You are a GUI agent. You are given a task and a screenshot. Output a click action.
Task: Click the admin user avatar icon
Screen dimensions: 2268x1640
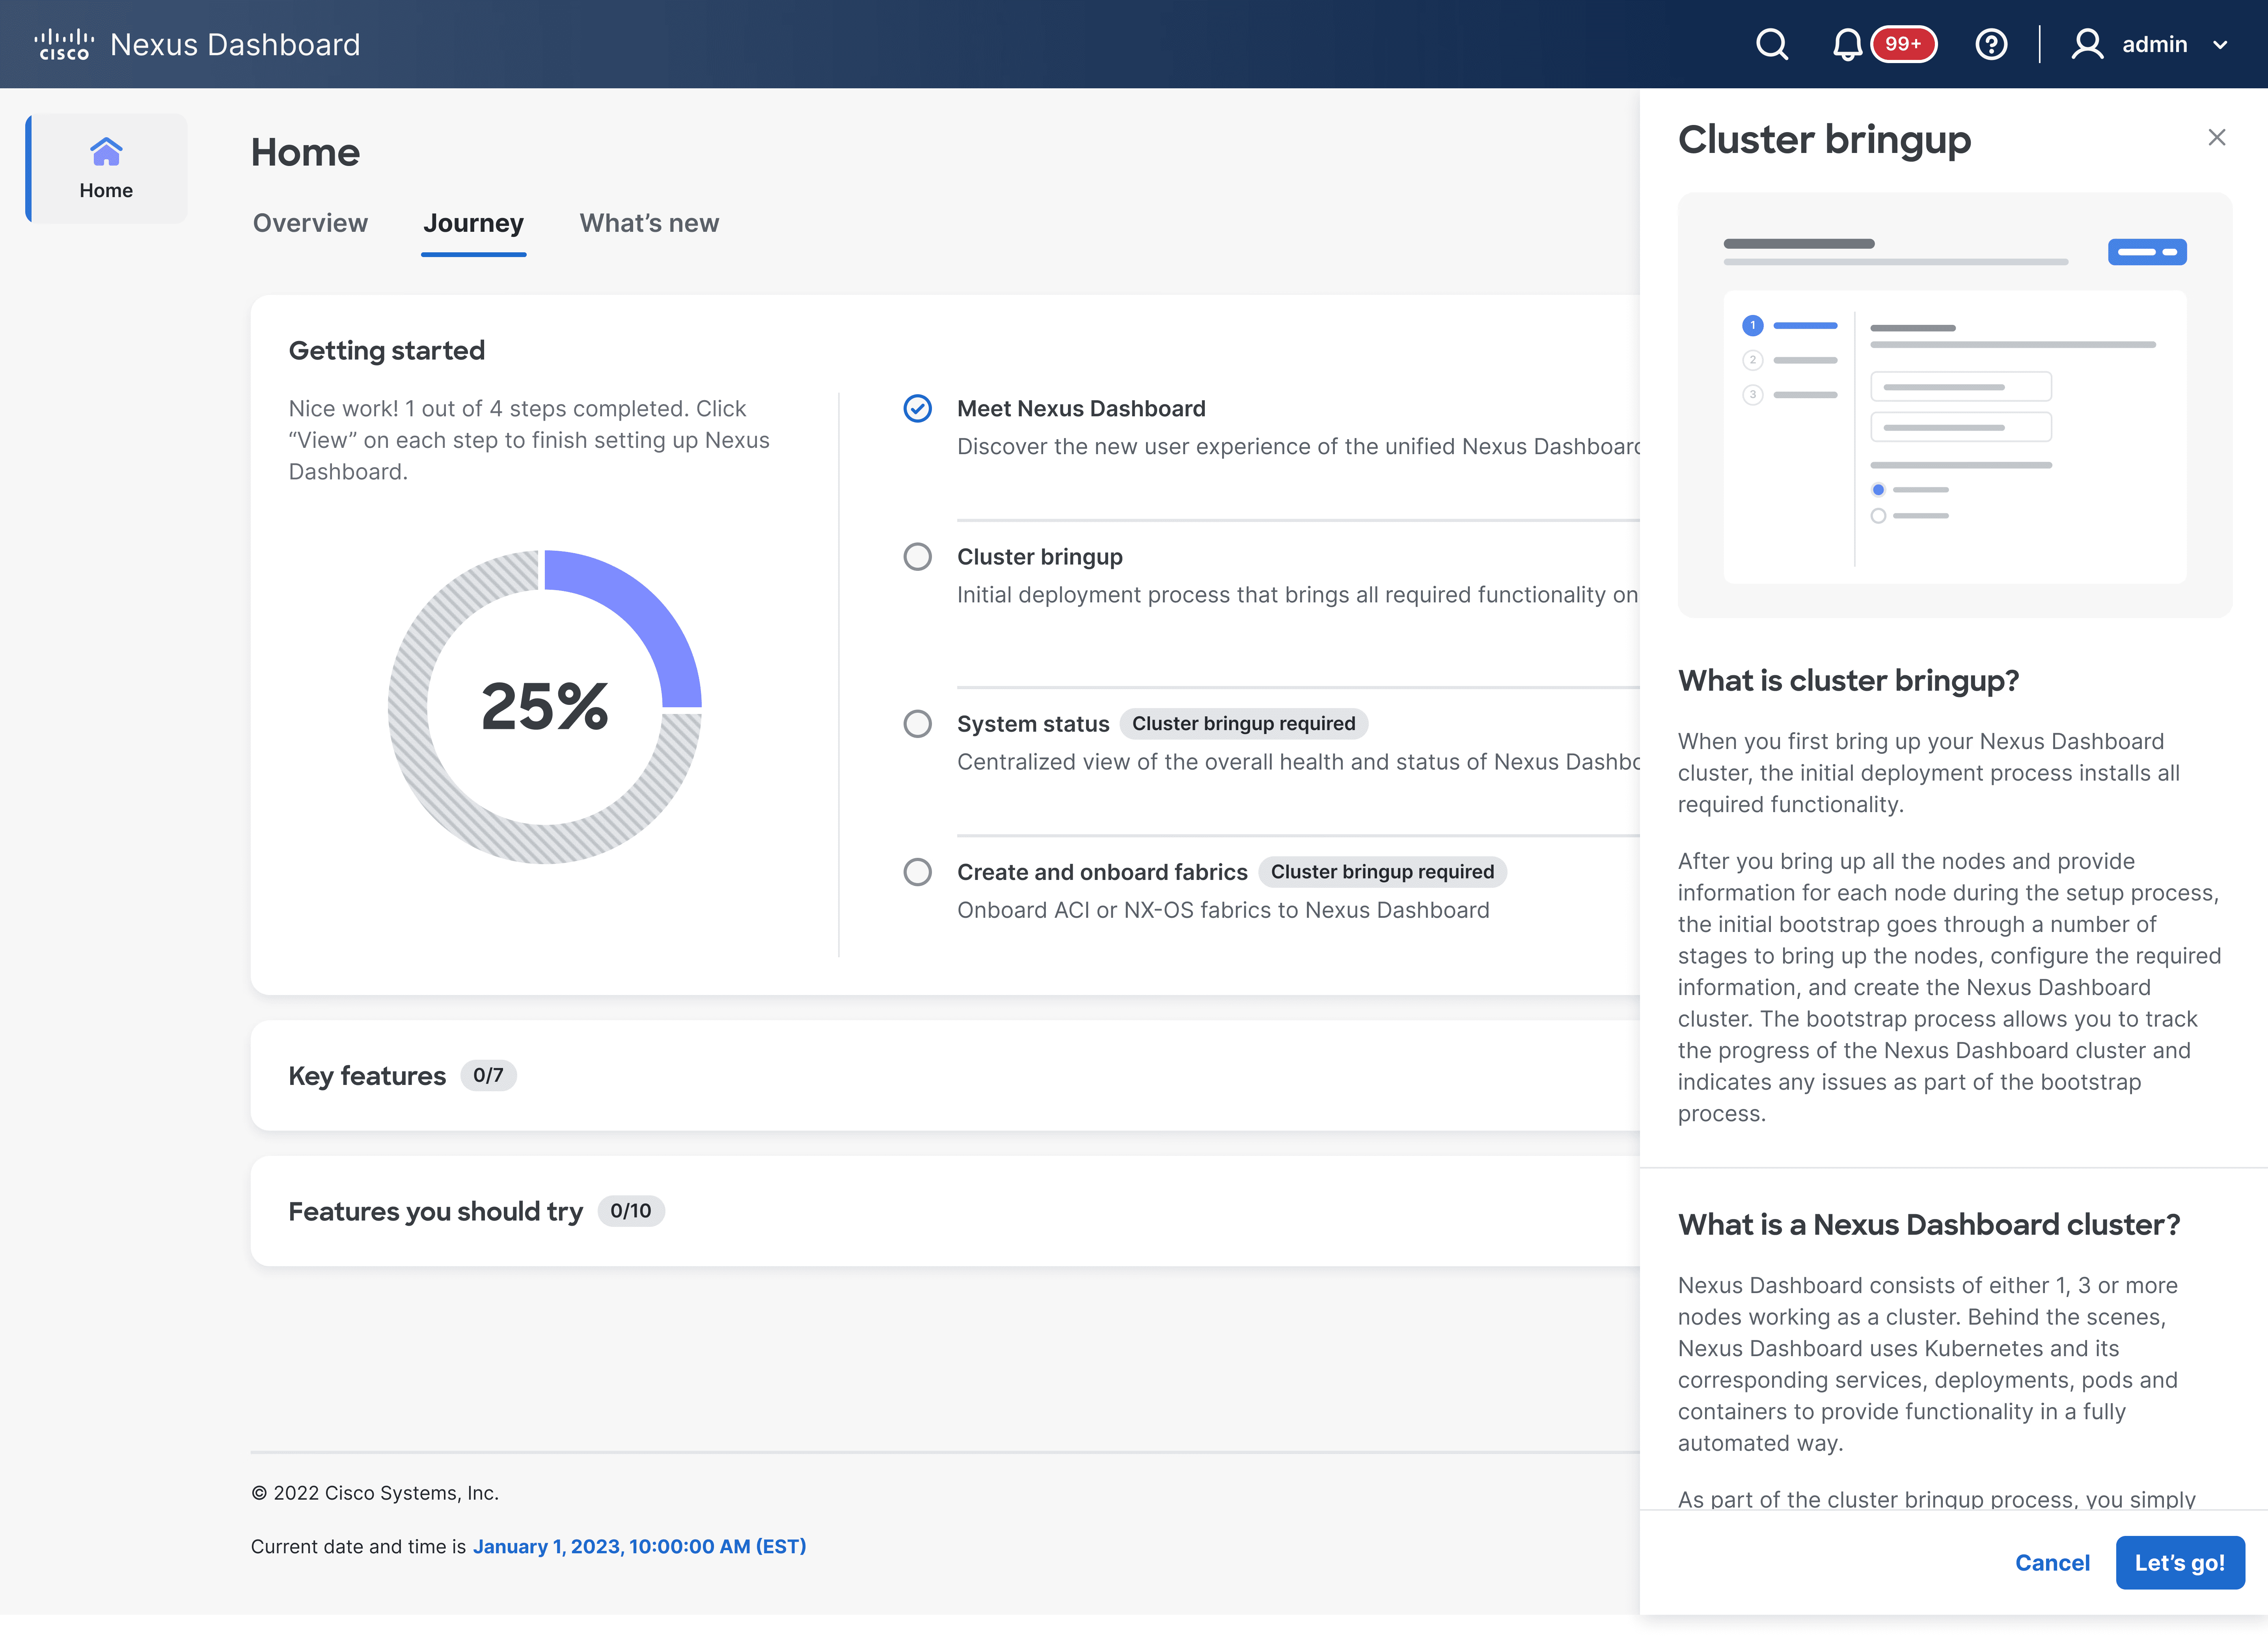click(x=2087, y=44)
